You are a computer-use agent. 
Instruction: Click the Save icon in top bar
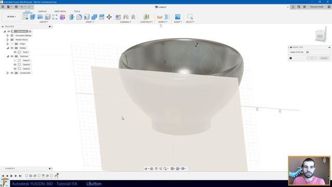16,7
